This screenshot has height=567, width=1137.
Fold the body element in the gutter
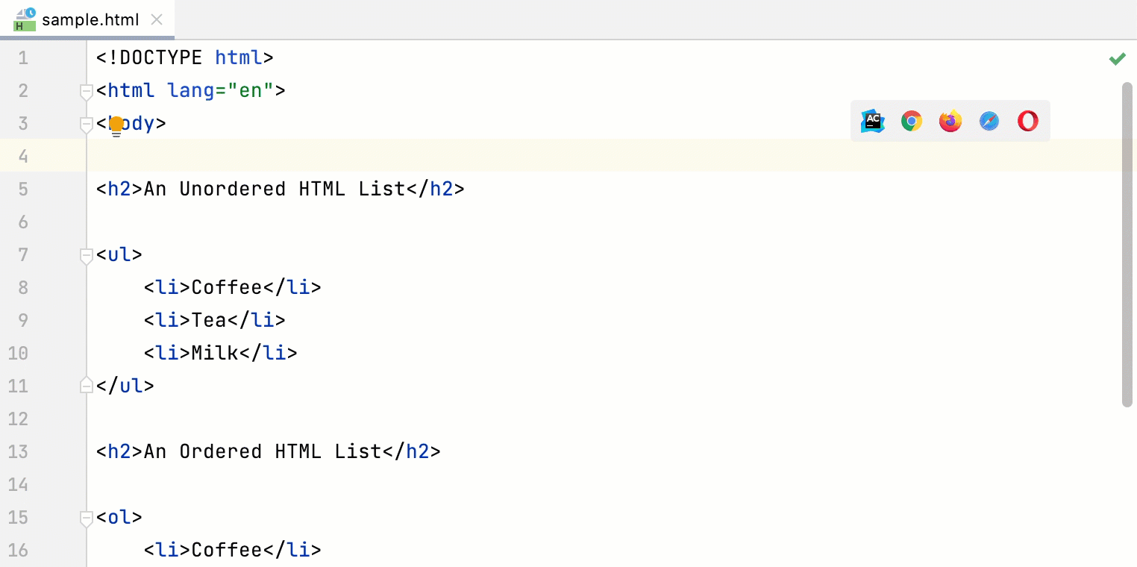[x=86, y=125]
